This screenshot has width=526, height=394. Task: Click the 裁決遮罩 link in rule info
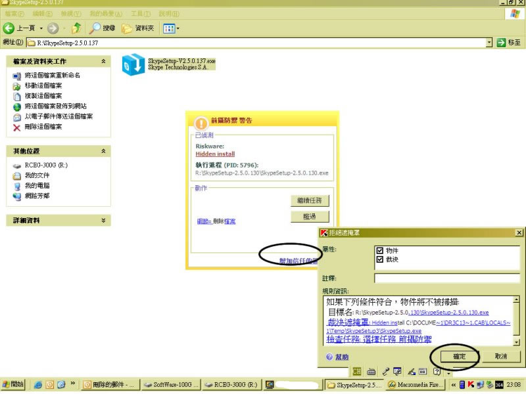point(348,322)
